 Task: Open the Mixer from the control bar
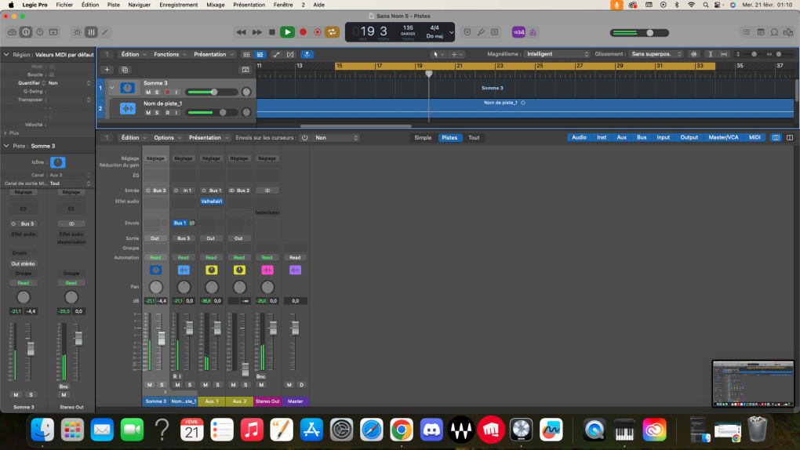tap(91, 32)
